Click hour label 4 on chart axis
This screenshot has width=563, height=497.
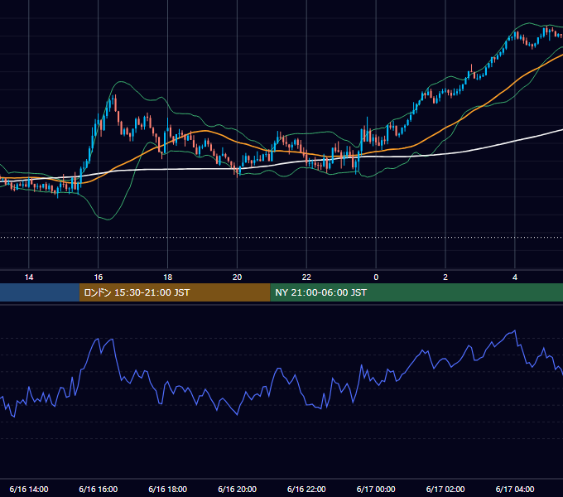click(x=515, y=277)
